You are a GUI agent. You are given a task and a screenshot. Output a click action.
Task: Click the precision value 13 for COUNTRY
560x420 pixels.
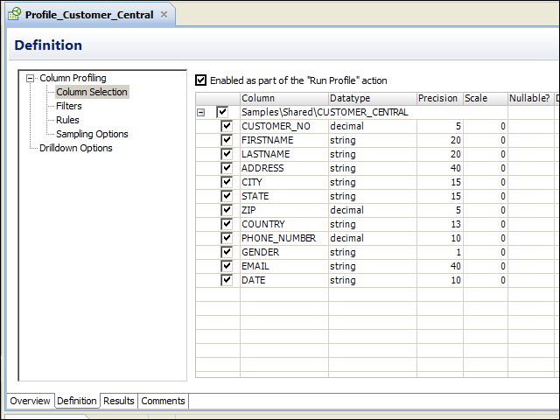pyautogui.click(x=456, y=224)
